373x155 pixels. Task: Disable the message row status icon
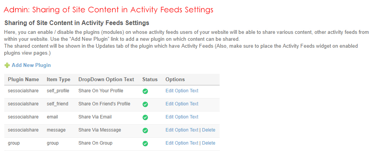click(x=145, y=130)
